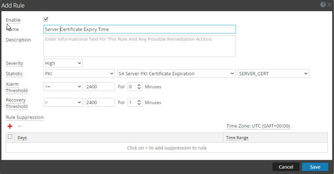
Task: Open the help icon in the dialog title bar
Action: click(323, 4)
